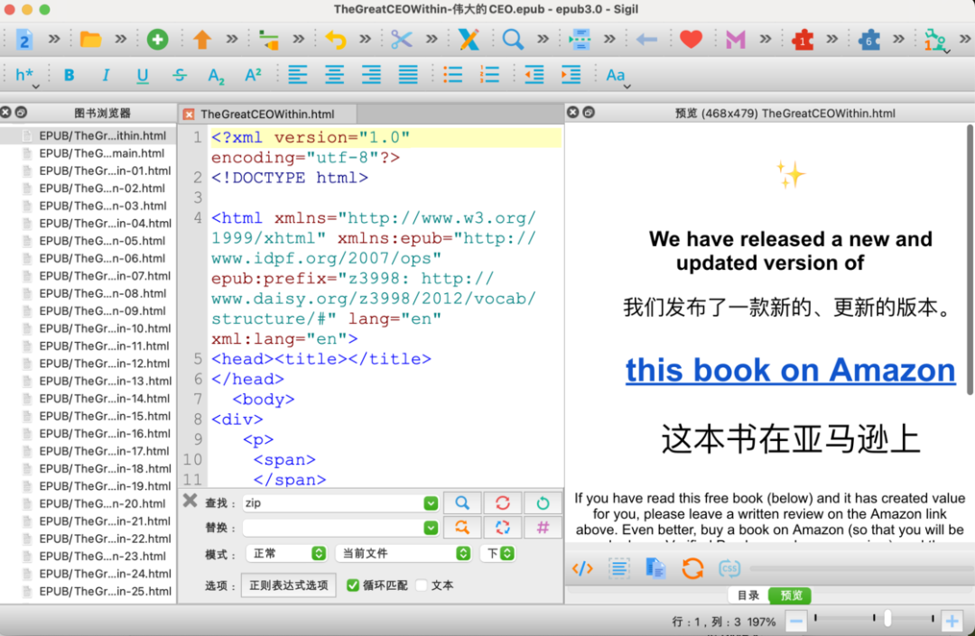Apply subscript formatting

tap(216, 76)
